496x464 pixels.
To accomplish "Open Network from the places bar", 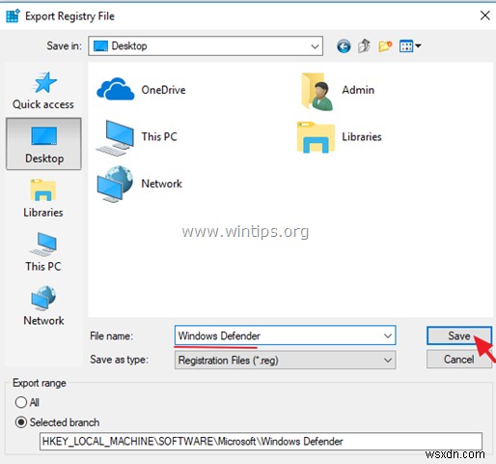I will coord(43,305).
